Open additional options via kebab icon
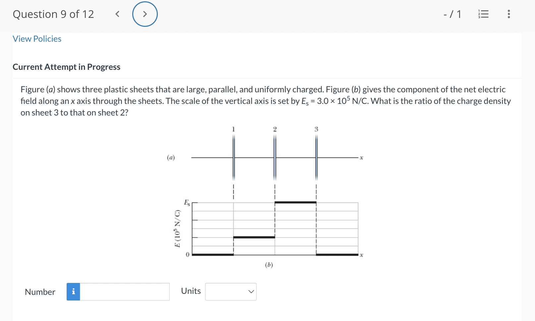 tap(508, 14)
